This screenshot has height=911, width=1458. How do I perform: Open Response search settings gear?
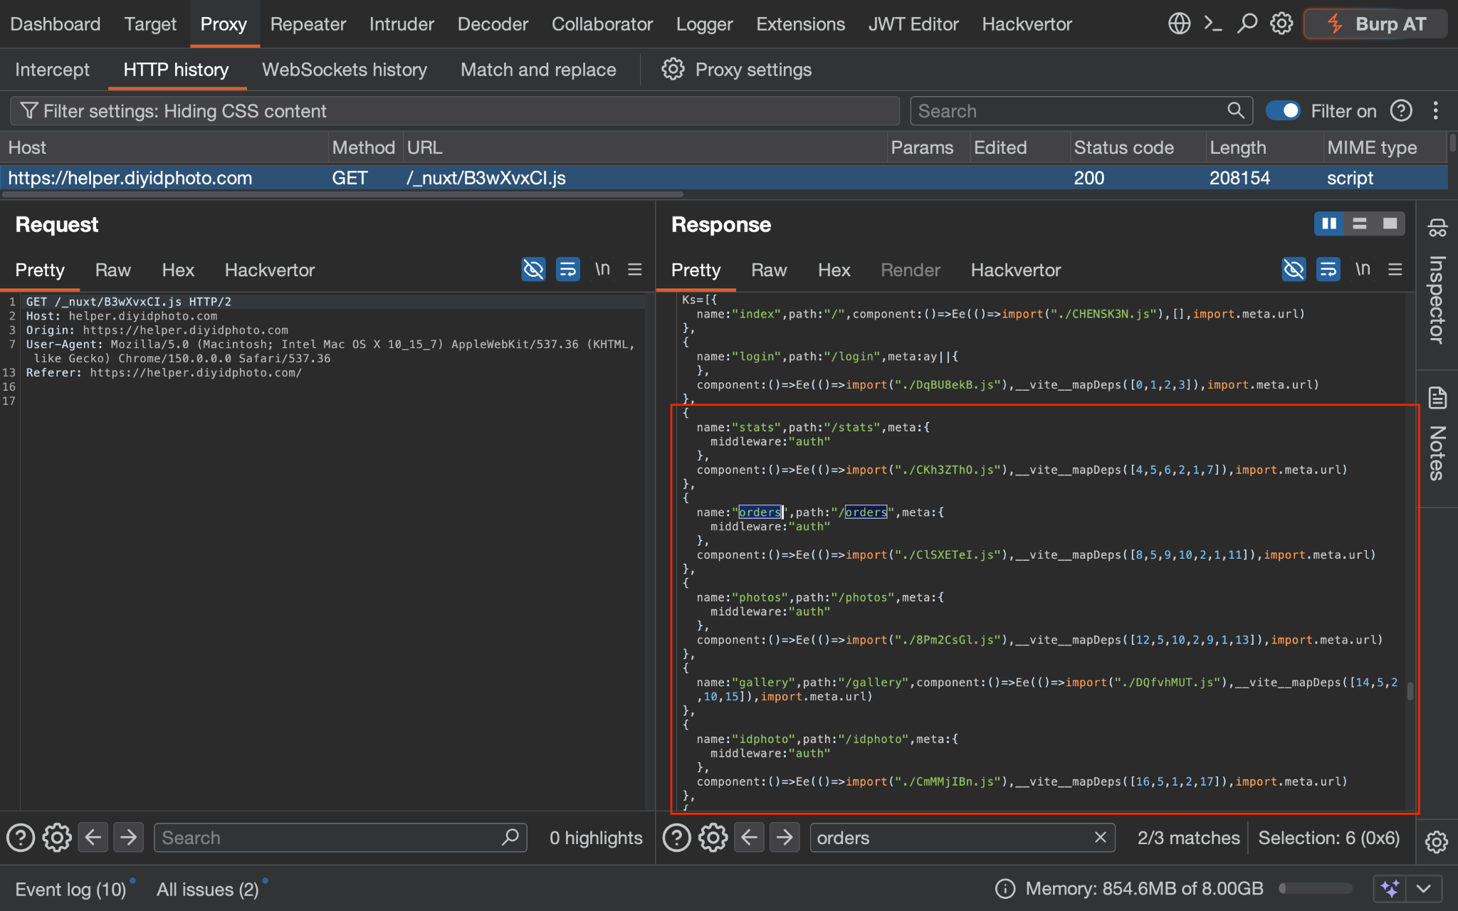(x=713, y=838)
